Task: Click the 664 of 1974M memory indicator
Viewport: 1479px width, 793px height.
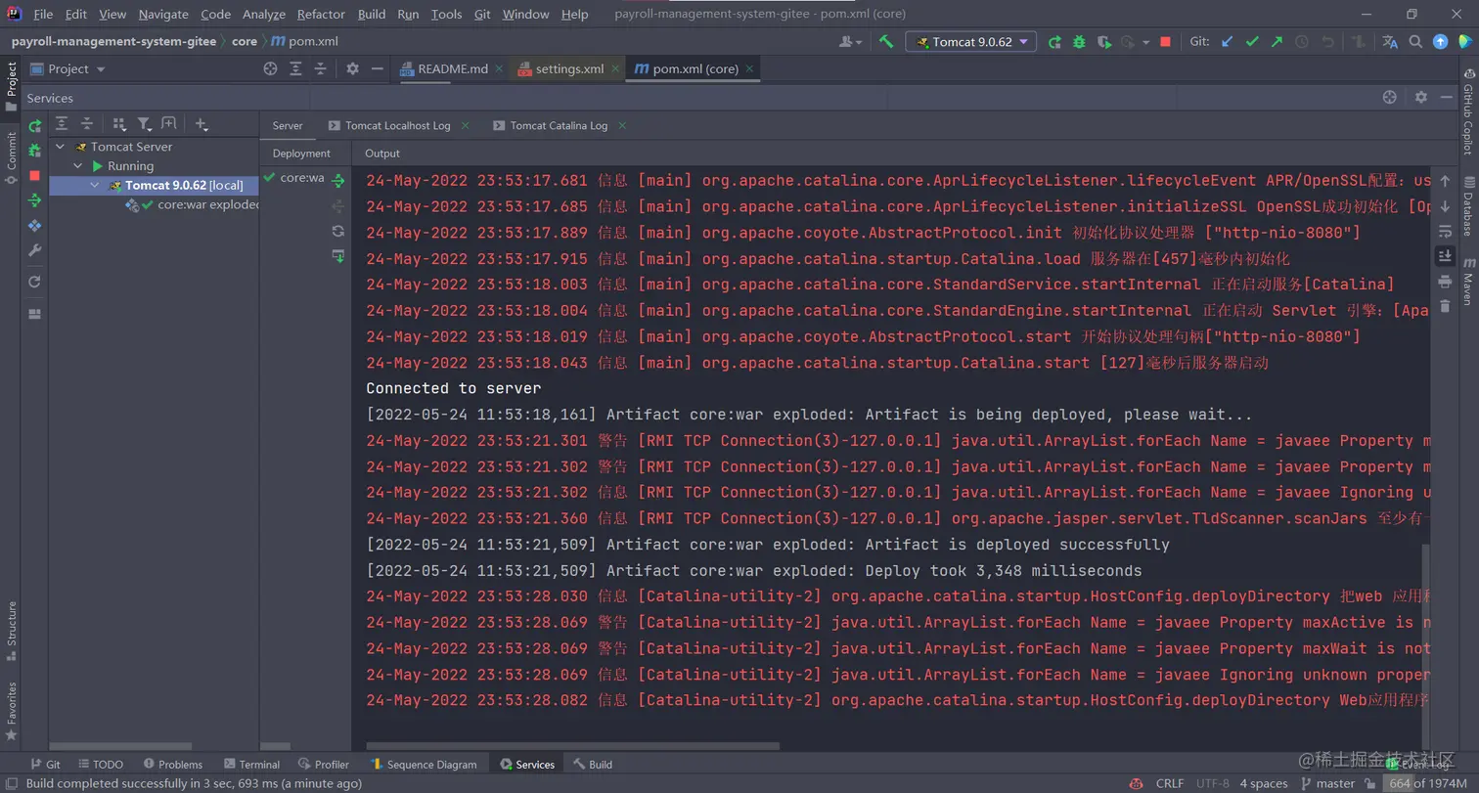Action: [1427, 783]
